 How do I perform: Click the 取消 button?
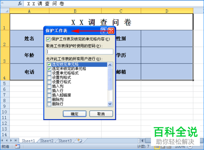click(101, 114)
